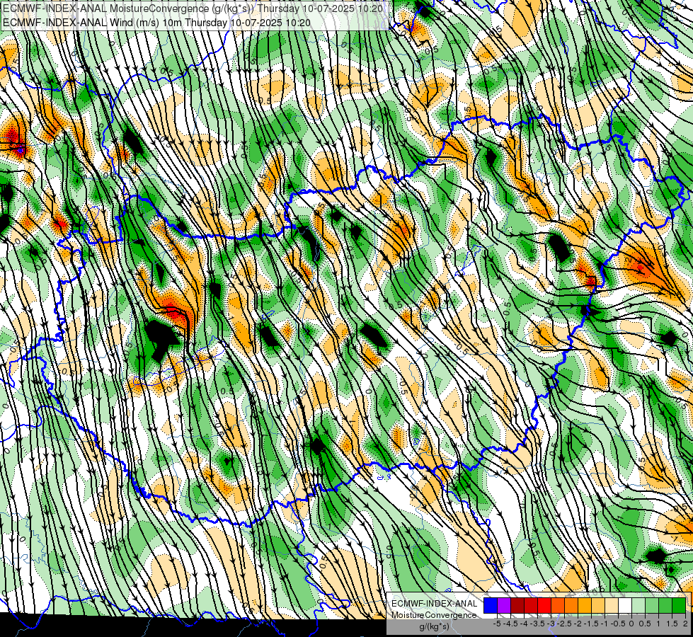Screen dimensions: 693x637
Task: Click the -5 tick label in the legend
Action: pyautogui.click(x=497, y=624)
